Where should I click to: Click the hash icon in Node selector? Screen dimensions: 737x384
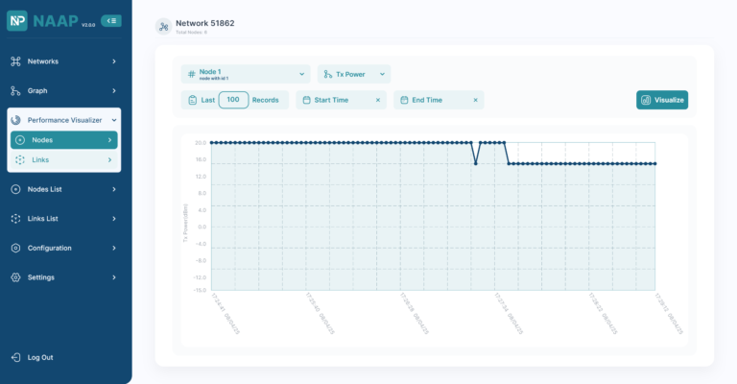[191, 74]
